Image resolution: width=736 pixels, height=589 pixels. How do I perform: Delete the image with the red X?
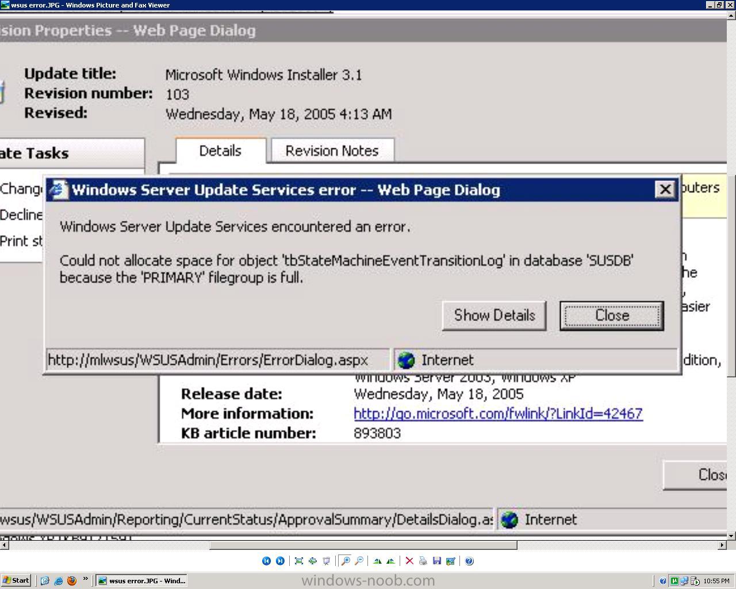pyautogui.click(x=409, y=561)
